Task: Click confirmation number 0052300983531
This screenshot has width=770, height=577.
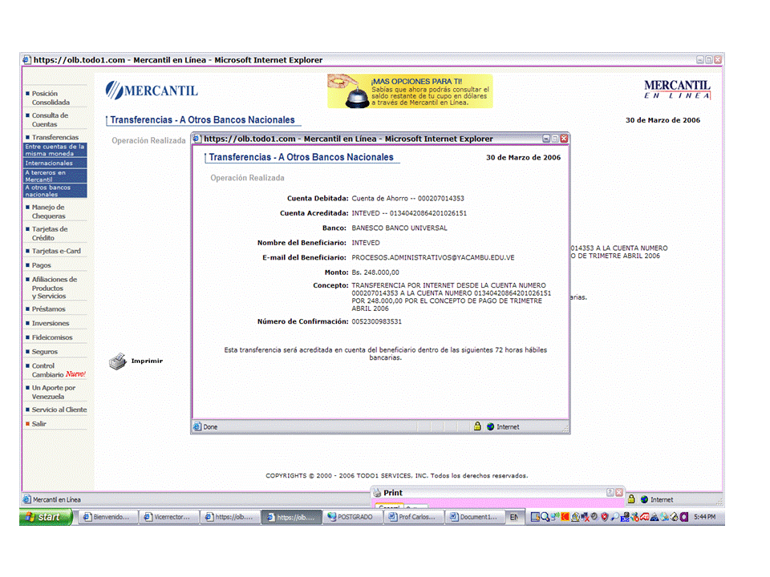Action: (377, 322)
